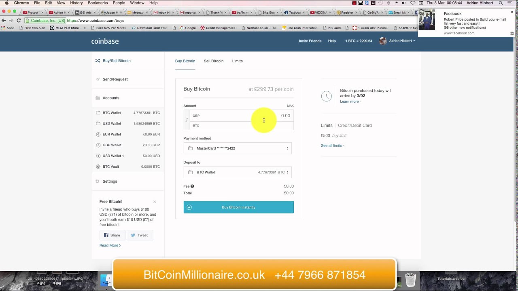
Task: Open the MLM PLR Store bookmark
Action: [x=68, y=28]
